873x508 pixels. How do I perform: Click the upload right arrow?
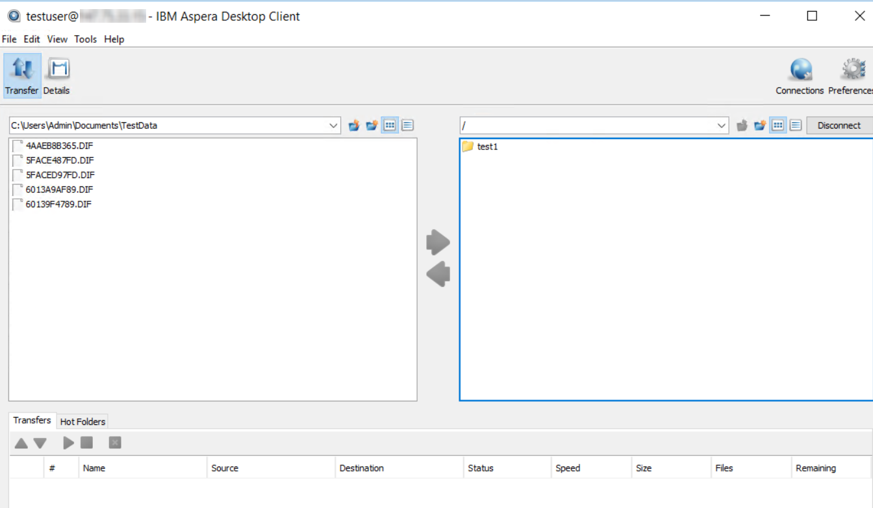(x=438, y=242)
